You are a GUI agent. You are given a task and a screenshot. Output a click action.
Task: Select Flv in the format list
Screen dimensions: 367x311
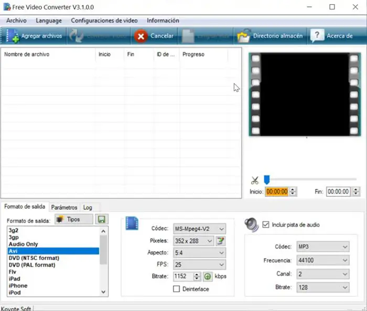tap(53, 272)
